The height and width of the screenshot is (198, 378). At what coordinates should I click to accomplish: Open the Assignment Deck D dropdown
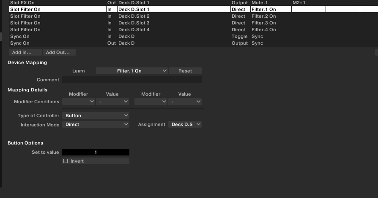click(x=185, y=124)
